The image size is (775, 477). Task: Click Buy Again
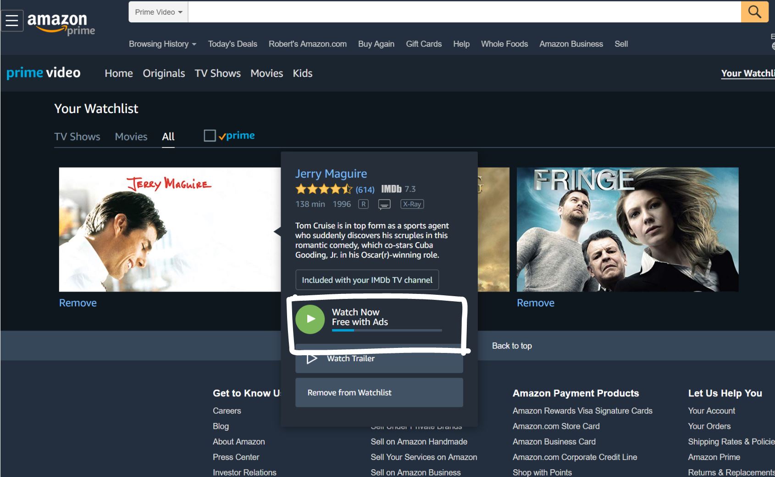[x=376, y=44]
